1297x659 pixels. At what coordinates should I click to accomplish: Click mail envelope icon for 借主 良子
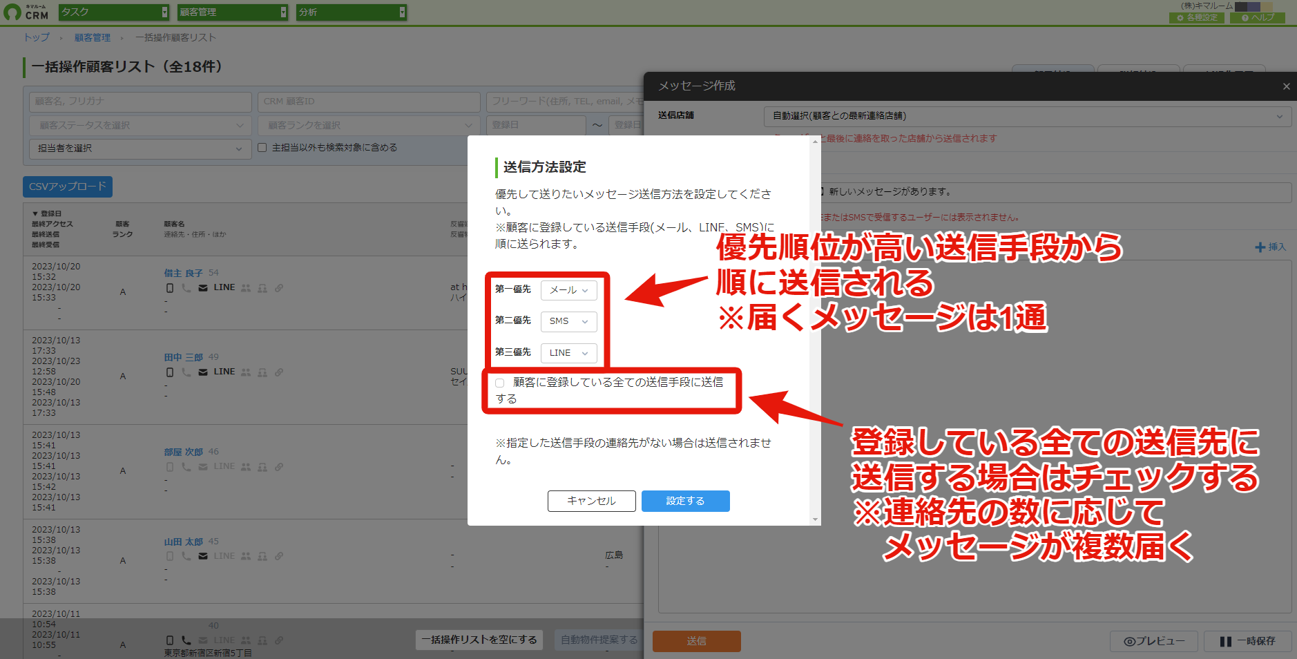tap(203, 288)
